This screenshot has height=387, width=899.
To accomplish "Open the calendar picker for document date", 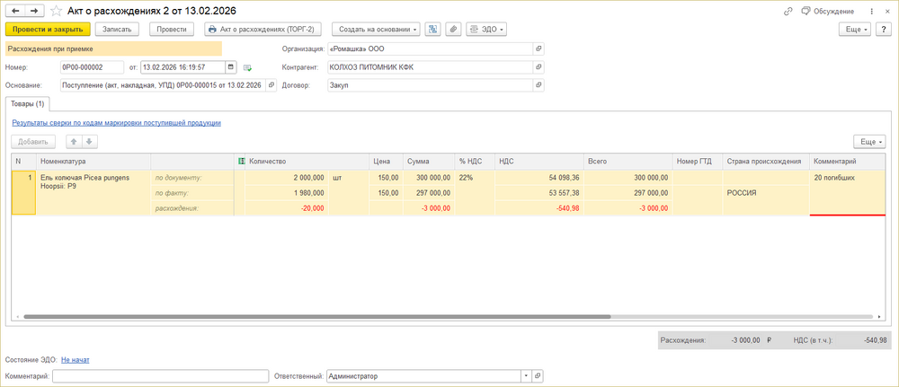I will pos(231,67).
